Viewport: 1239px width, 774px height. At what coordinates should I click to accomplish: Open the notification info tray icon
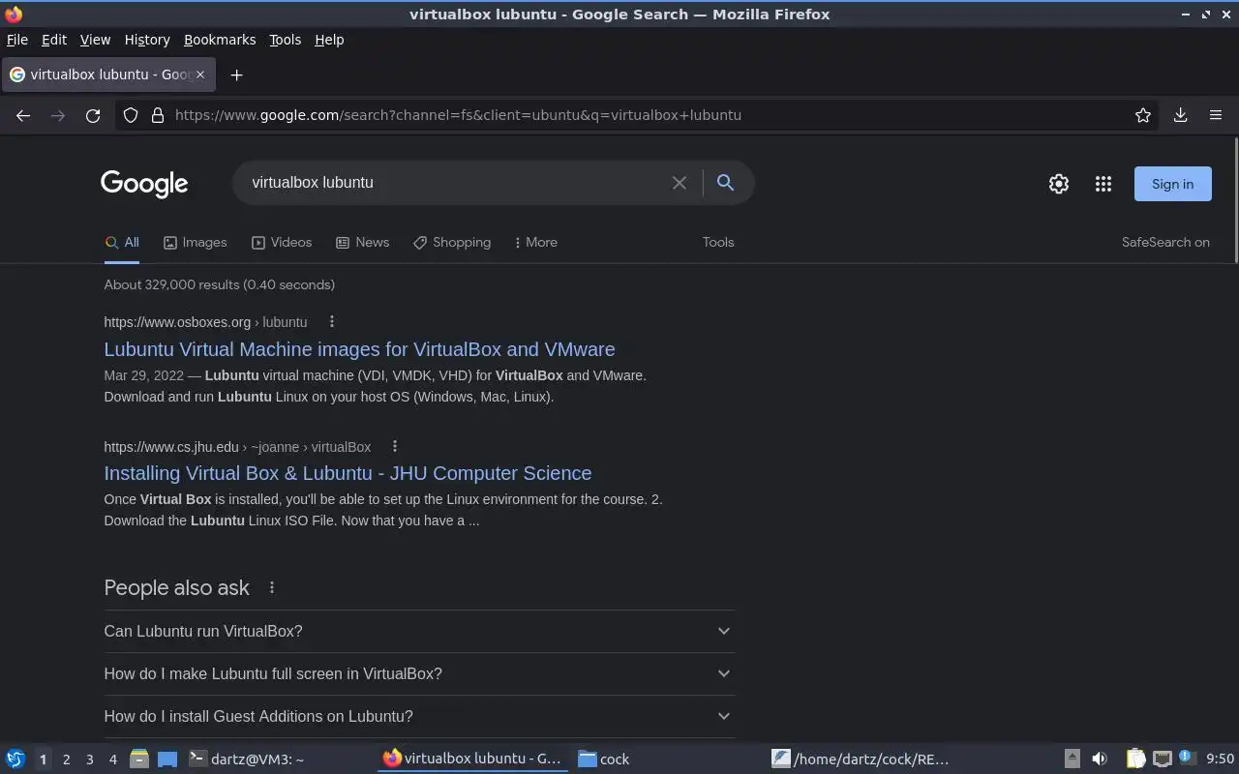1186,759
